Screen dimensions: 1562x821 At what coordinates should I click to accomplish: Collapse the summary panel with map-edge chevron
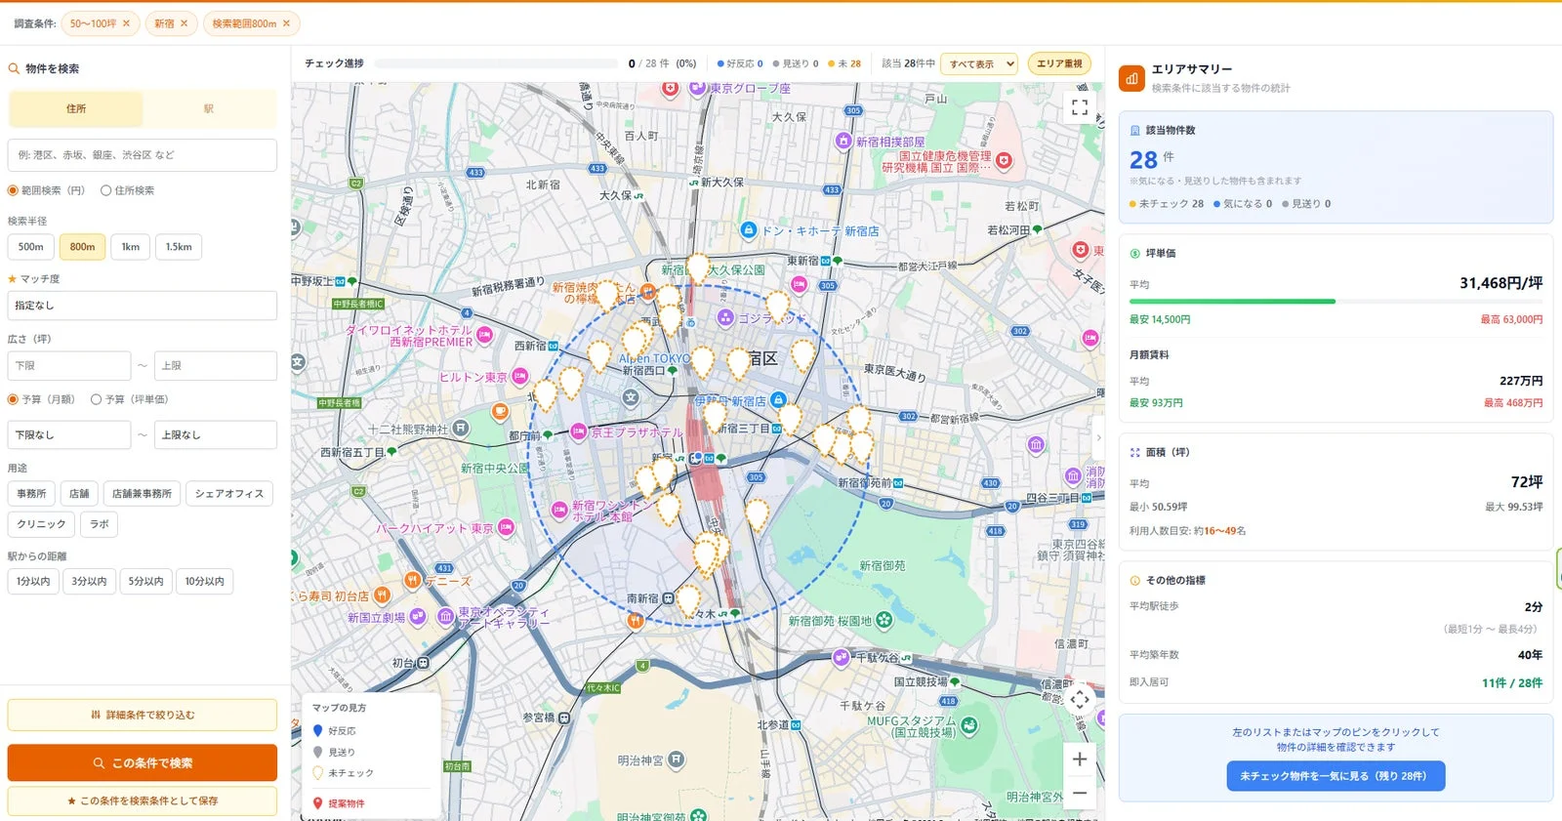[x=1099, y=437]
